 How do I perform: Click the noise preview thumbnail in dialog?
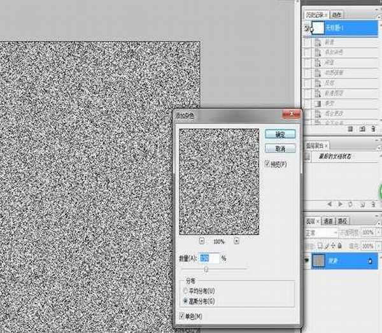point(219,181)
